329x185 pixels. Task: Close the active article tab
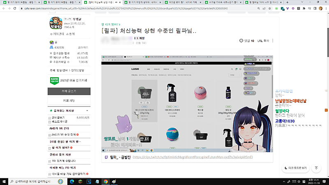click(120, 2)
